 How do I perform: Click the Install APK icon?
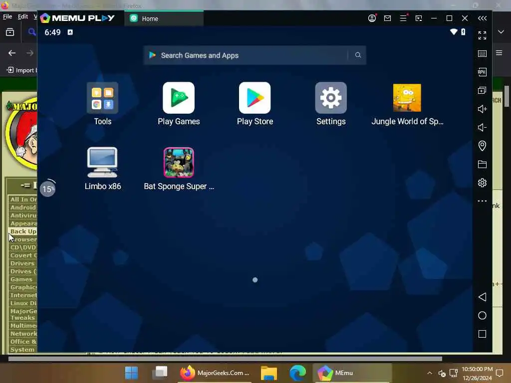(x=483, y=72)
